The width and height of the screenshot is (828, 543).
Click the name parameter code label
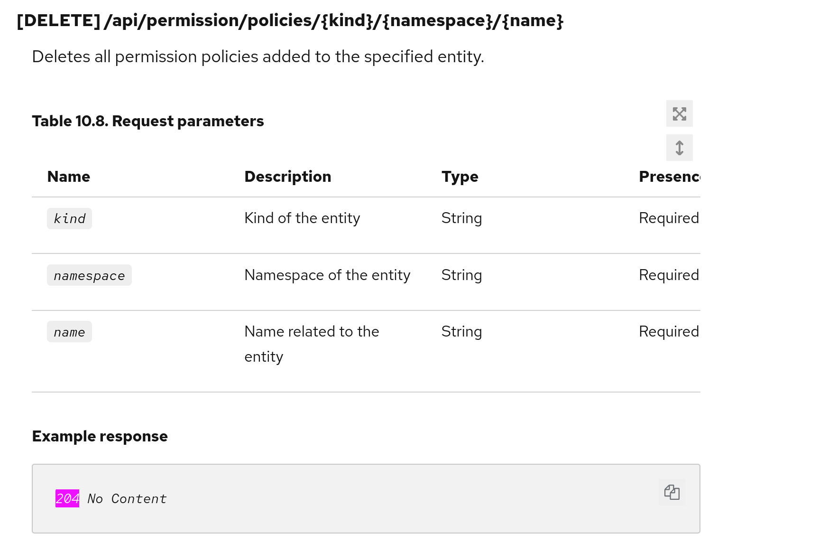69,332
